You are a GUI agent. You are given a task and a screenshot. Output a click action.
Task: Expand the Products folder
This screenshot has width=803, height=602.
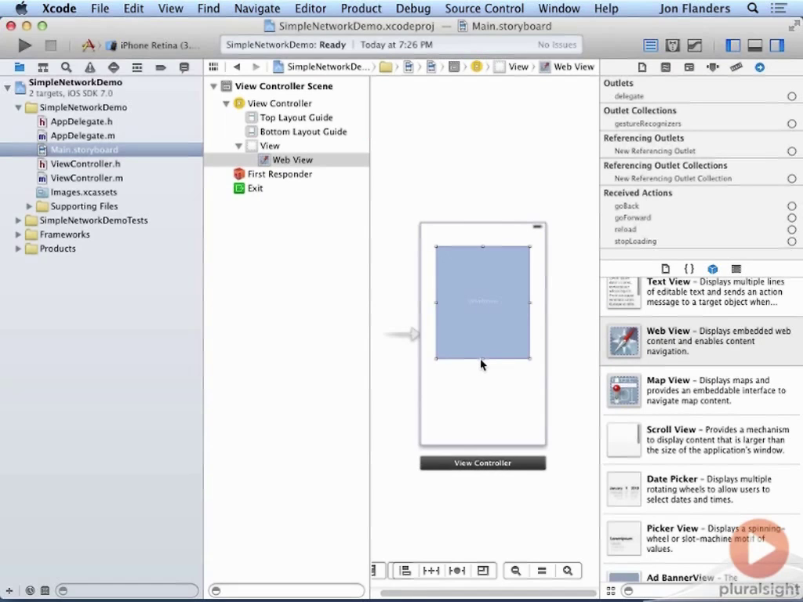coord(19,248)
